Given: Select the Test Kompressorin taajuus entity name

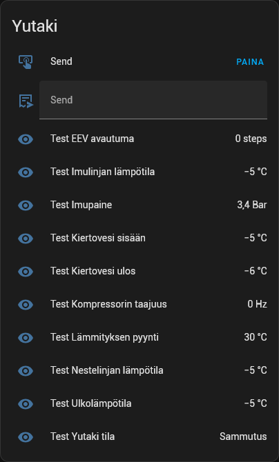Looking at the screenshot, I should [108, 304].
